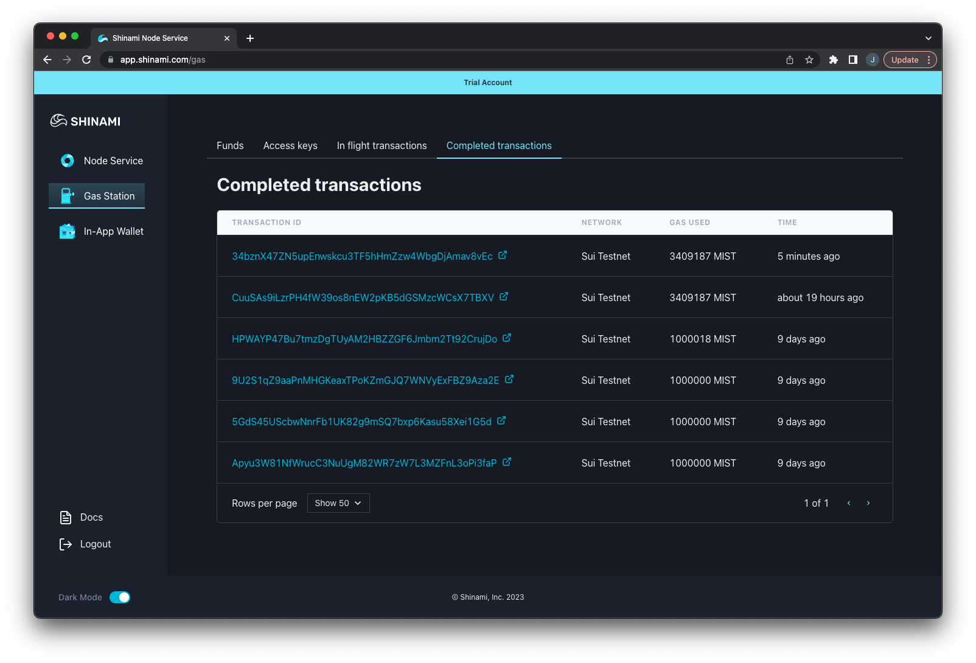Screen dimensions: 976x663
Task: Click the address bar URL app.shinami.com/gas
Action: click(x=163, y=60)
